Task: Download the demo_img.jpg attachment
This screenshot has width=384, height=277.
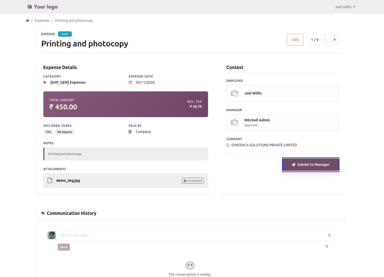Action: tap(193, 181)
